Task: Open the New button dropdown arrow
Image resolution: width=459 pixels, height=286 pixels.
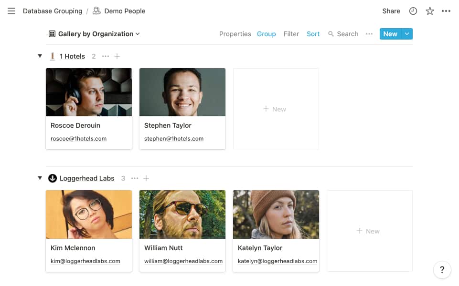Action: [407, 34]
